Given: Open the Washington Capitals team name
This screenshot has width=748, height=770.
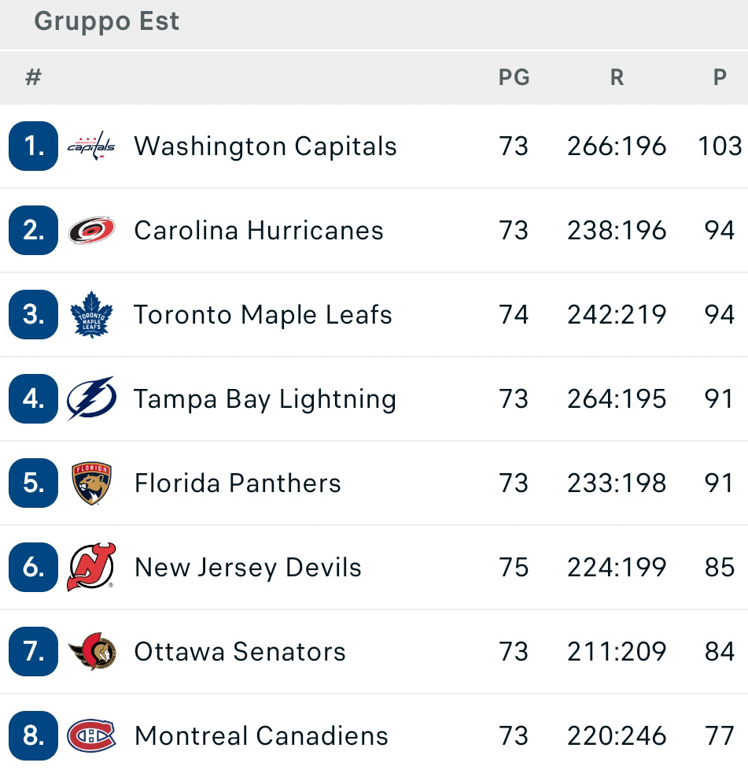Looking at the screenshot, I should pyautogui.click(x=265, y=146).
